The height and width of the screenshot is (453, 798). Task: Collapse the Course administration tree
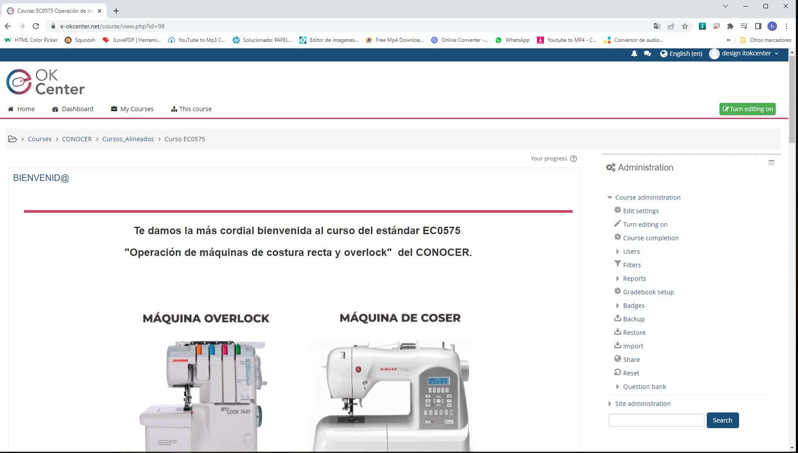pos(610,198)
